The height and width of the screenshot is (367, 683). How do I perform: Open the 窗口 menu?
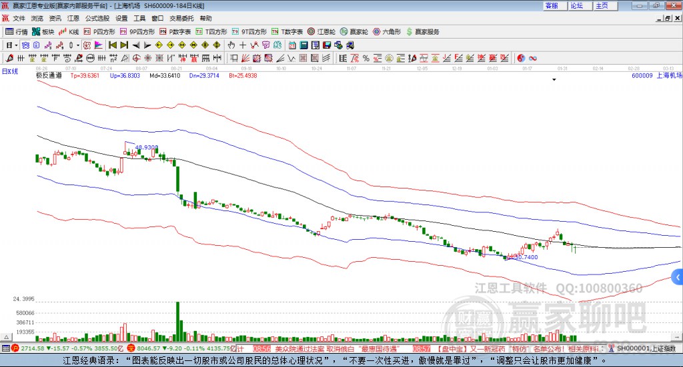[157, 18]
